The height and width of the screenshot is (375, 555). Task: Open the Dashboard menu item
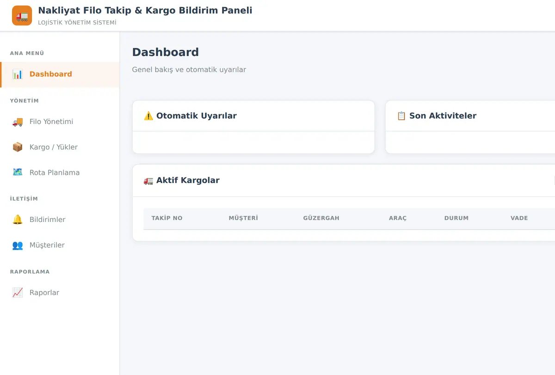click(x=60, y=74)
